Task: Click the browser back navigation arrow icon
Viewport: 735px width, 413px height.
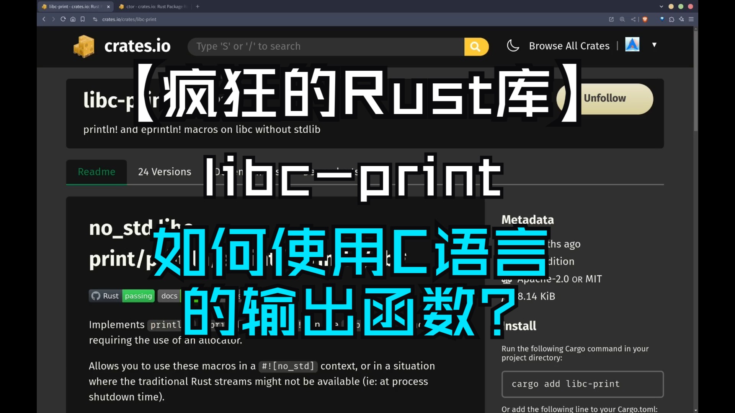Action: tap(44, 19)
